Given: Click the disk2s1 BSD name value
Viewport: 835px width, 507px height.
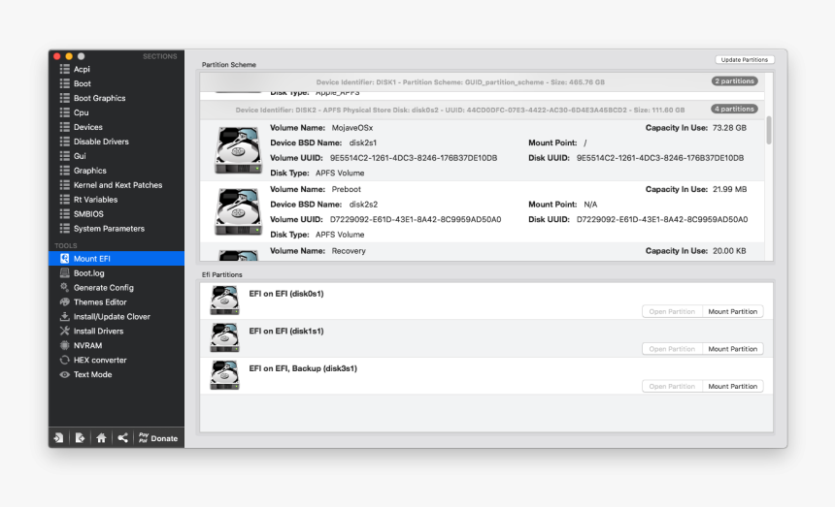Looking at the screenshot, I should [363, 143].
